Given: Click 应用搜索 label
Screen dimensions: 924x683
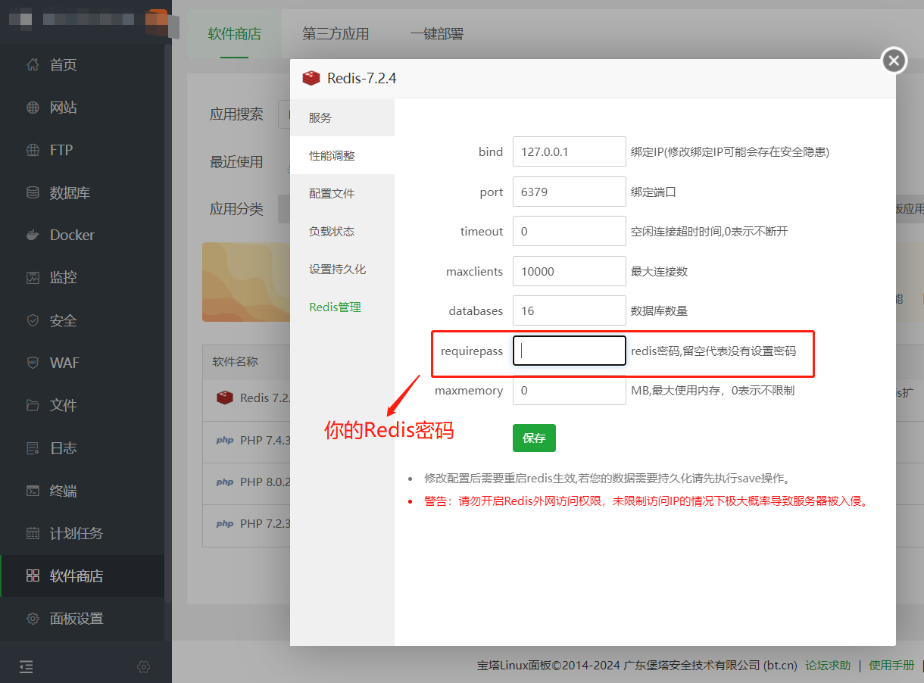Looking at the screenshot, I should (236, 114).
